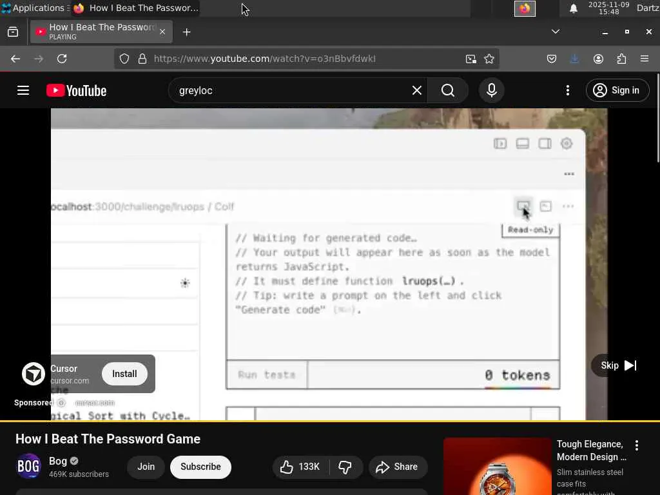Install Cursor from the ad overlay
This screenshot has height=495, width=660.
pos(124,374)
